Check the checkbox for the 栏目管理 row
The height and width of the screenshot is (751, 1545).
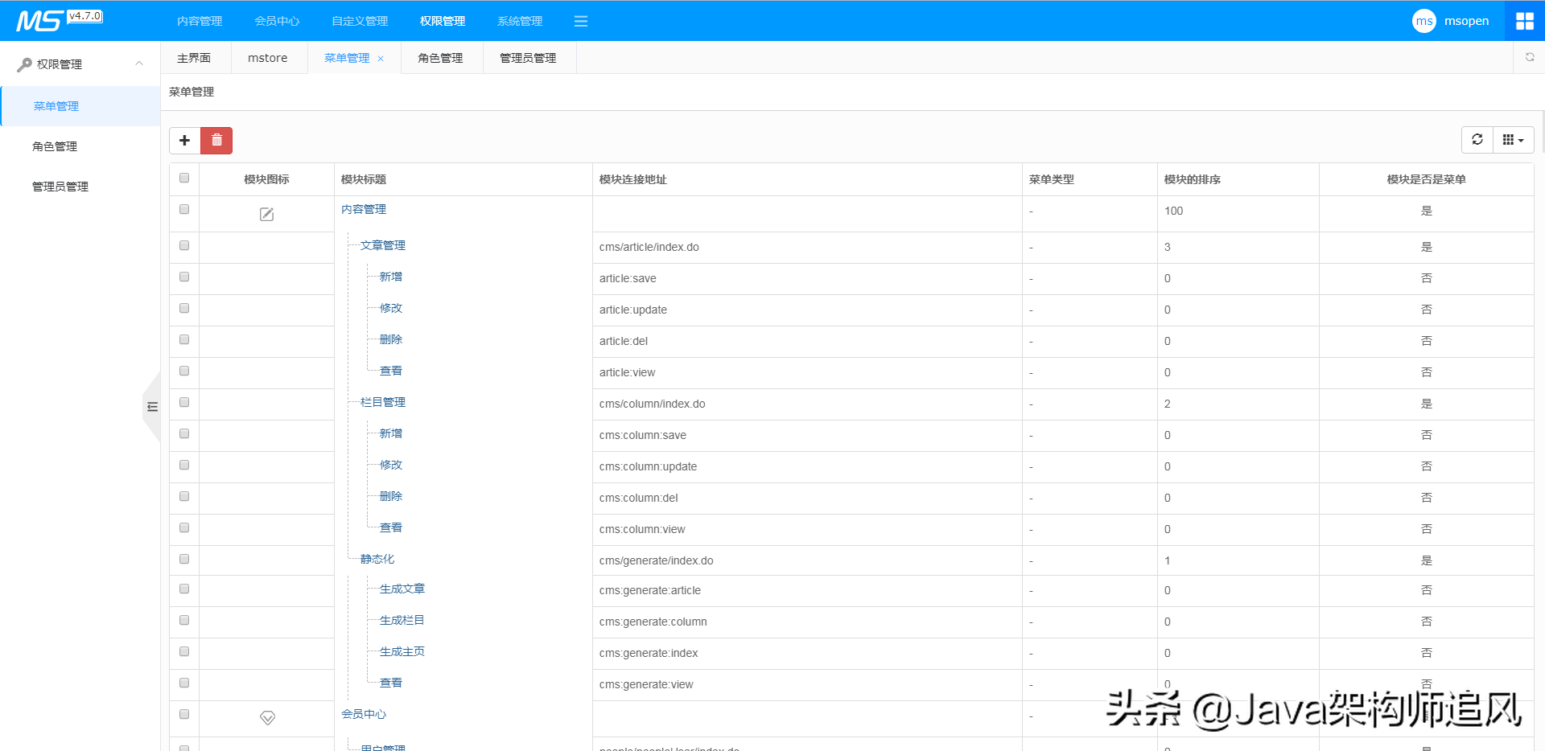[184, 403]
